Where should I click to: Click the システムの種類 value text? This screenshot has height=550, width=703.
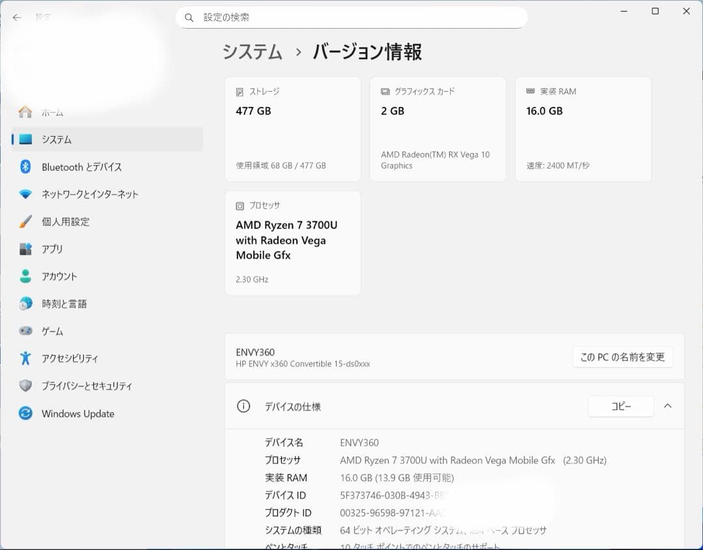443,530
